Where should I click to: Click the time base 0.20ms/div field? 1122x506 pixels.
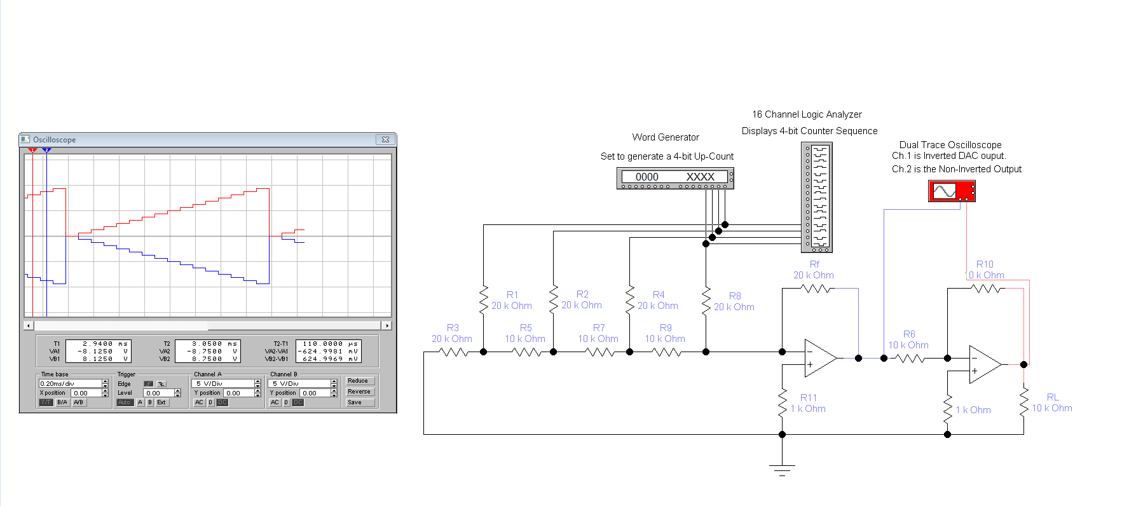pyautogui.click(x=71, y=383)
